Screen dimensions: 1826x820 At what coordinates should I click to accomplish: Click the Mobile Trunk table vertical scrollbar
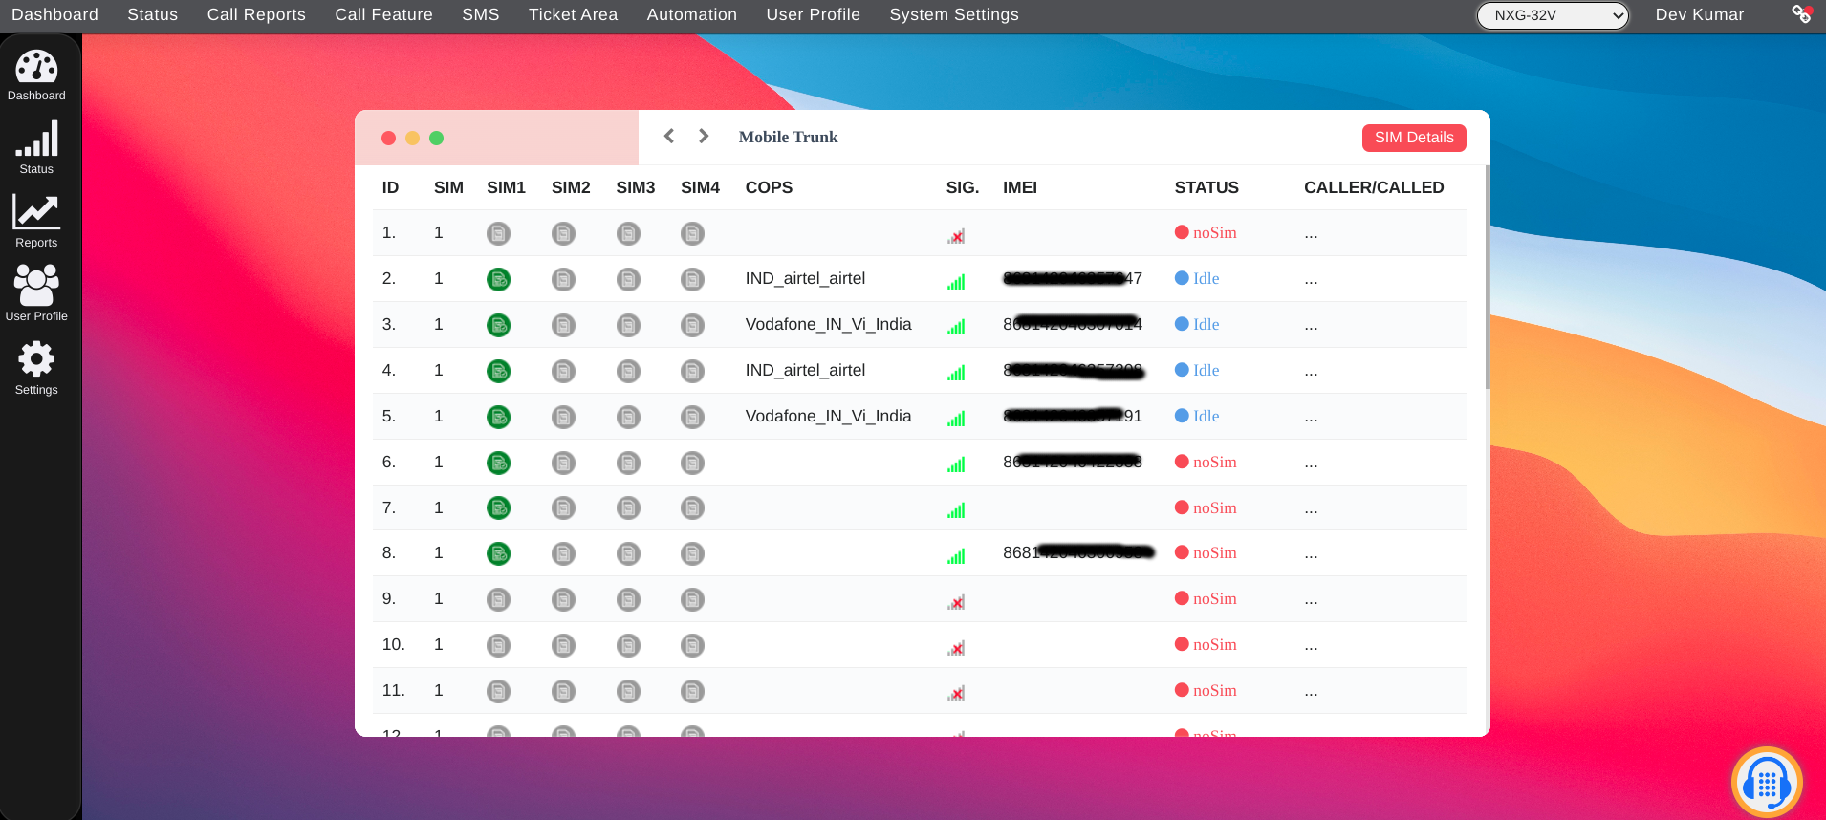tap(1487, 277)
